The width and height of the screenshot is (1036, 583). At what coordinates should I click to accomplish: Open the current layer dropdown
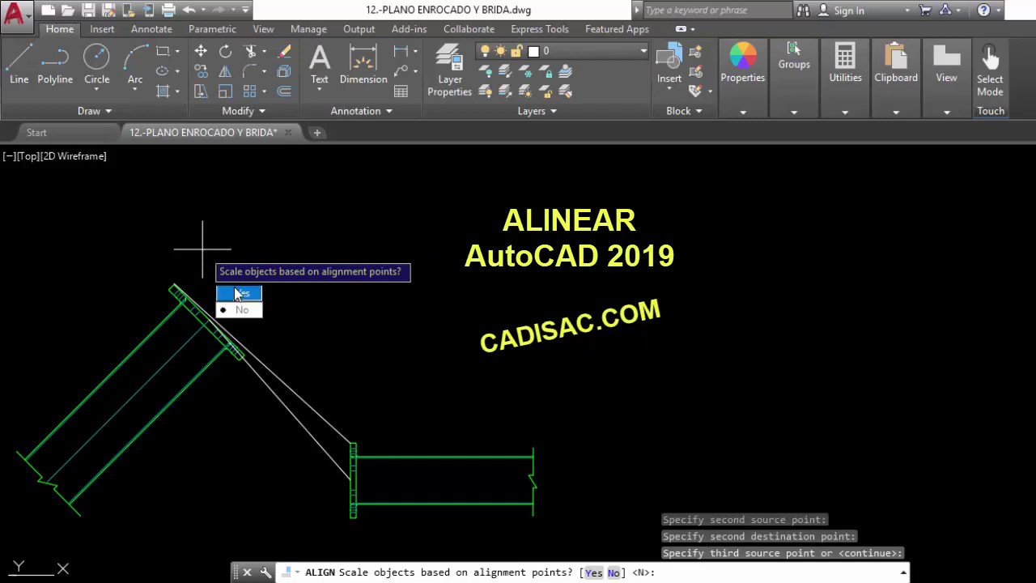tap(643, 51)
